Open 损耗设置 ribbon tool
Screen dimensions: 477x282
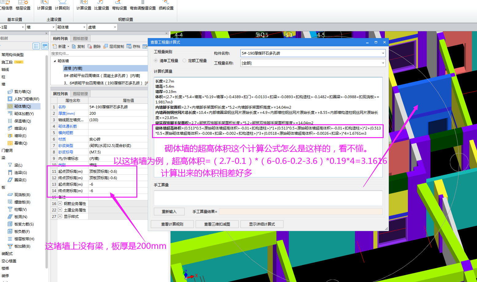click(166, 5)
